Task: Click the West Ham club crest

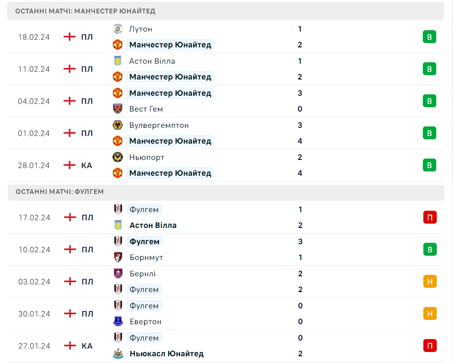Action: point(117,109)
